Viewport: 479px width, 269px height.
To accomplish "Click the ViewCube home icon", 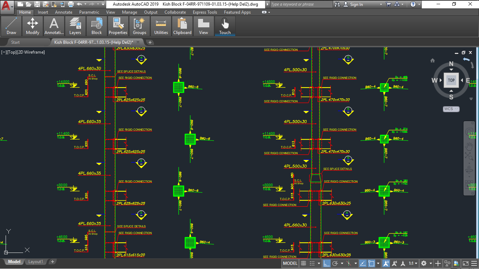I will [432, 61].
